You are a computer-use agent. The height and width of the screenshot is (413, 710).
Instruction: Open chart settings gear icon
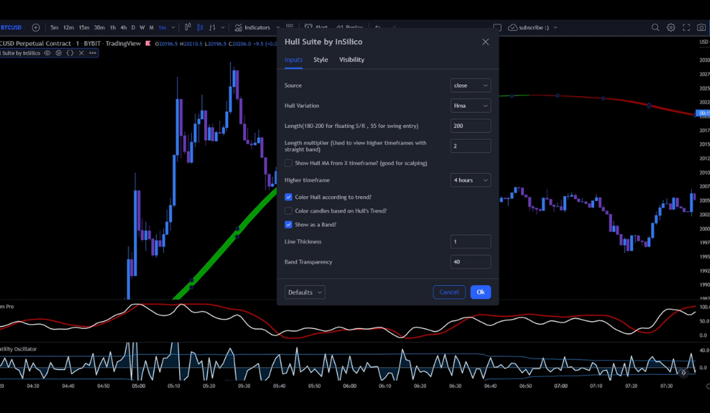pyautogui.click(x=671, y=28)
